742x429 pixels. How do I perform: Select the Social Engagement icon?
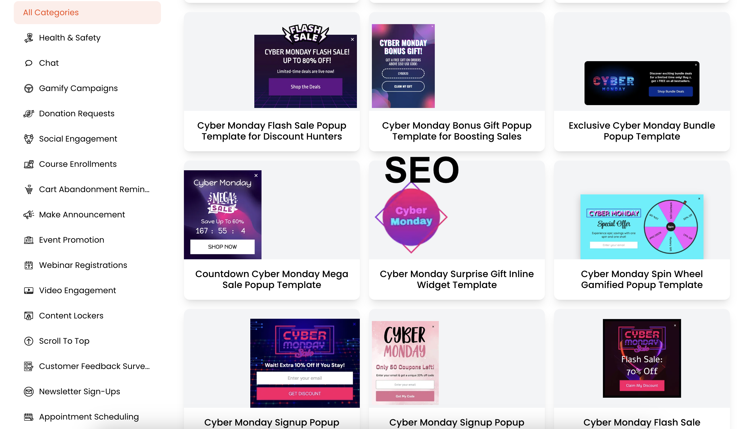click(29, 138)
